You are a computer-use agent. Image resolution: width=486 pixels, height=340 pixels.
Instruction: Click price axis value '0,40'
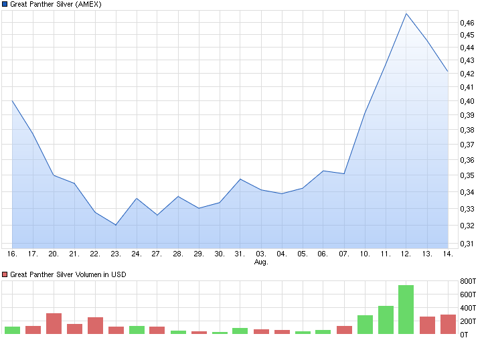pos(467,101)
